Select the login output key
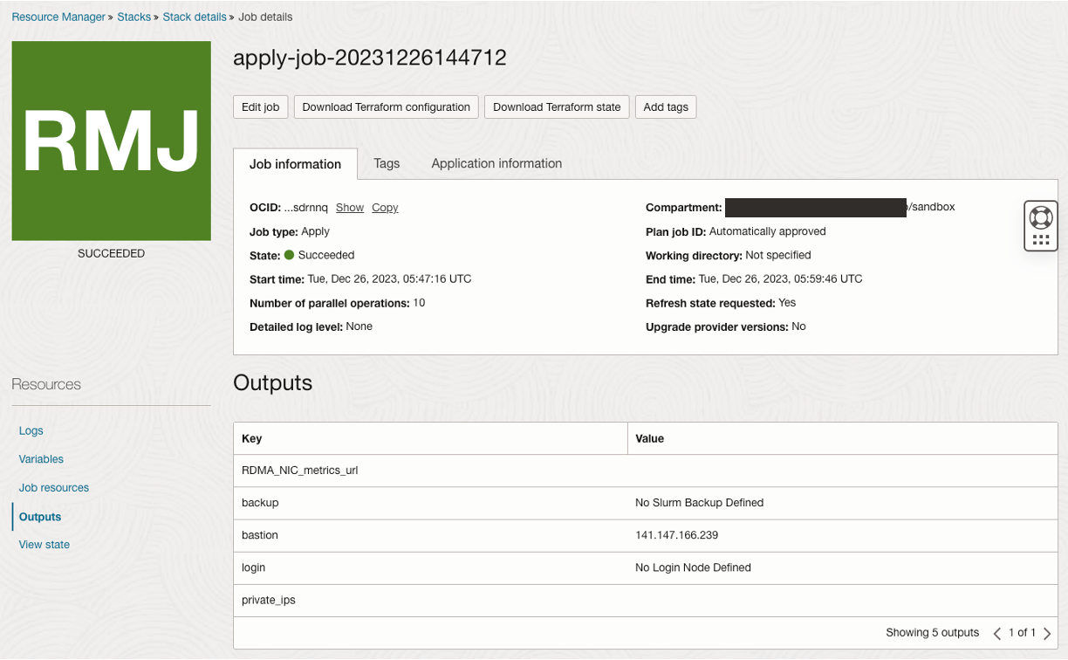 coord(253,567)
